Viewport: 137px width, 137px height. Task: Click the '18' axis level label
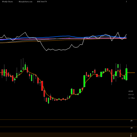click(131, 128)
